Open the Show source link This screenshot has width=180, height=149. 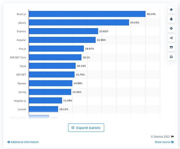tap(163, 142)
